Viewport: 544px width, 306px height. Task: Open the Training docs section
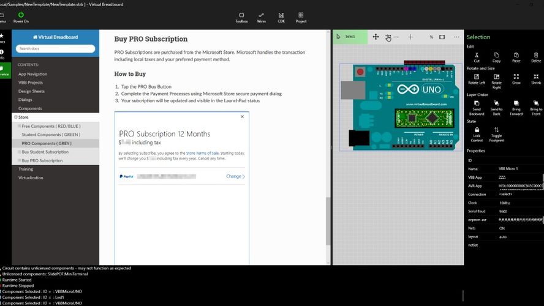tap(26, 169)
